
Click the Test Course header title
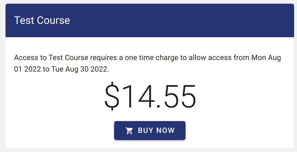pos(42,20)
